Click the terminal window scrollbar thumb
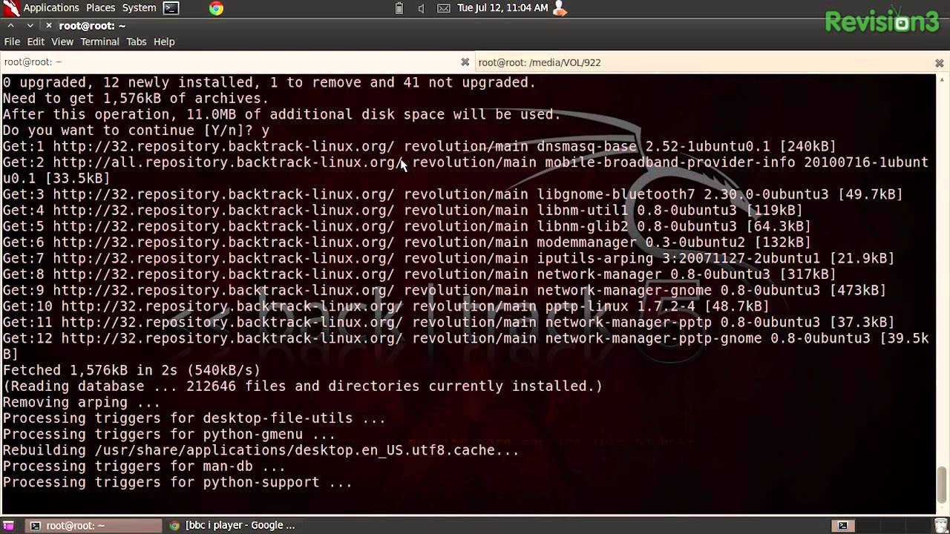The height and width of the screenshot is (534, 950). click(942, 484)
